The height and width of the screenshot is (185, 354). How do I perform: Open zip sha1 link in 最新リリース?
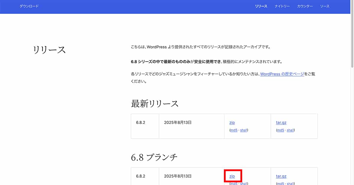pyautogui.click(x=244, y=130)
